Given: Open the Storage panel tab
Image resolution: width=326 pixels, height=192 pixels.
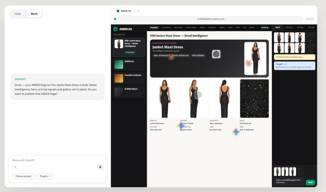Looking at the screenshot, I should tap(311, 27).
